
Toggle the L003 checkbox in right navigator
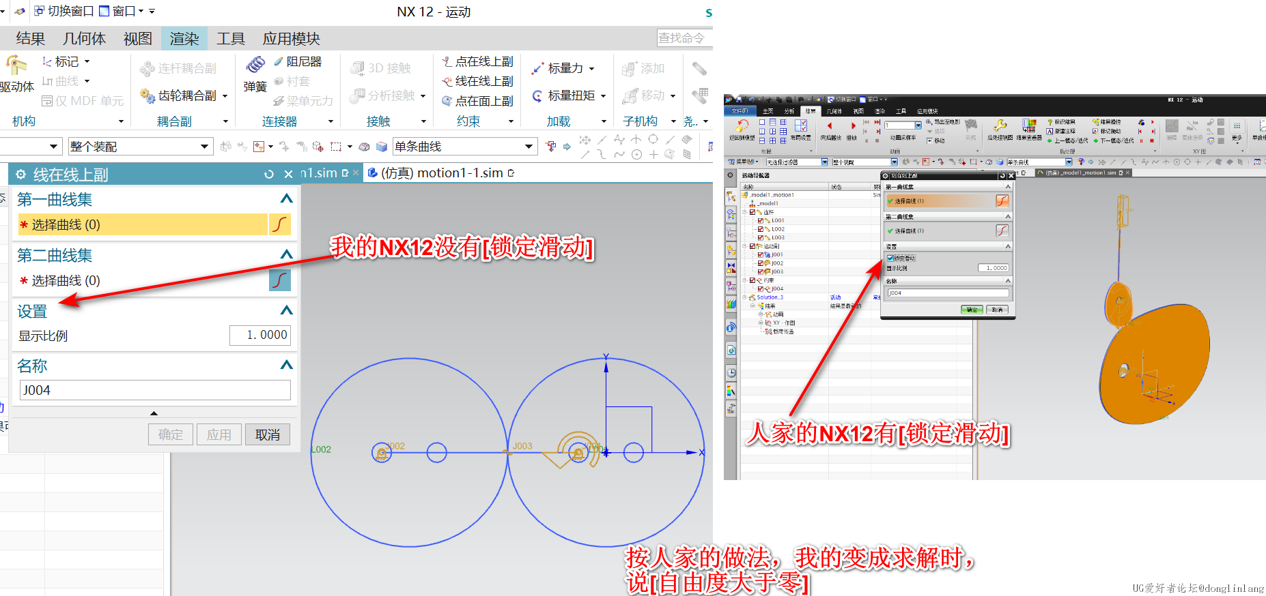point(761,237)
